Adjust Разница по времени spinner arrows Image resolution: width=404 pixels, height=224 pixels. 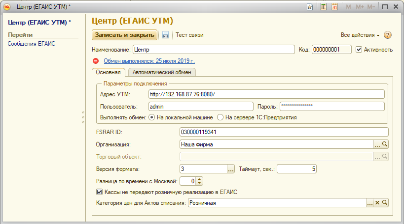199,181
